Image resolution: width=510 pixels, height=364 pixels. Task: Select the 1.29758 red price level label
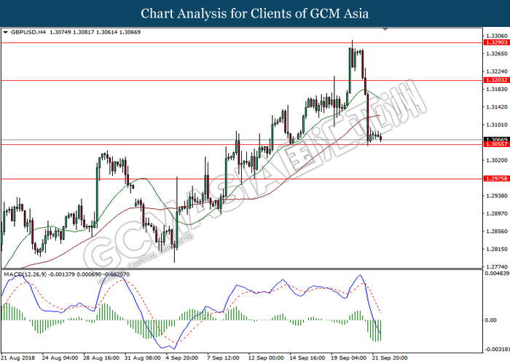click(497, 178)
